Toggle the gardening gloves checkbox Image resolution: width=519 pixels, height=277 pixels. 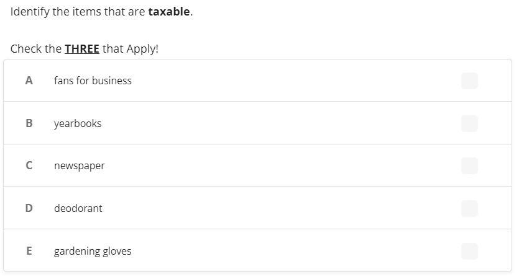(x=469, y=251)
